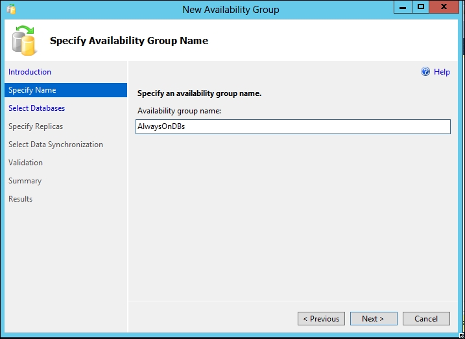Select the Specify Replicas step
Viewport: 465px width, 339px height.
click(x=36, y=126)
